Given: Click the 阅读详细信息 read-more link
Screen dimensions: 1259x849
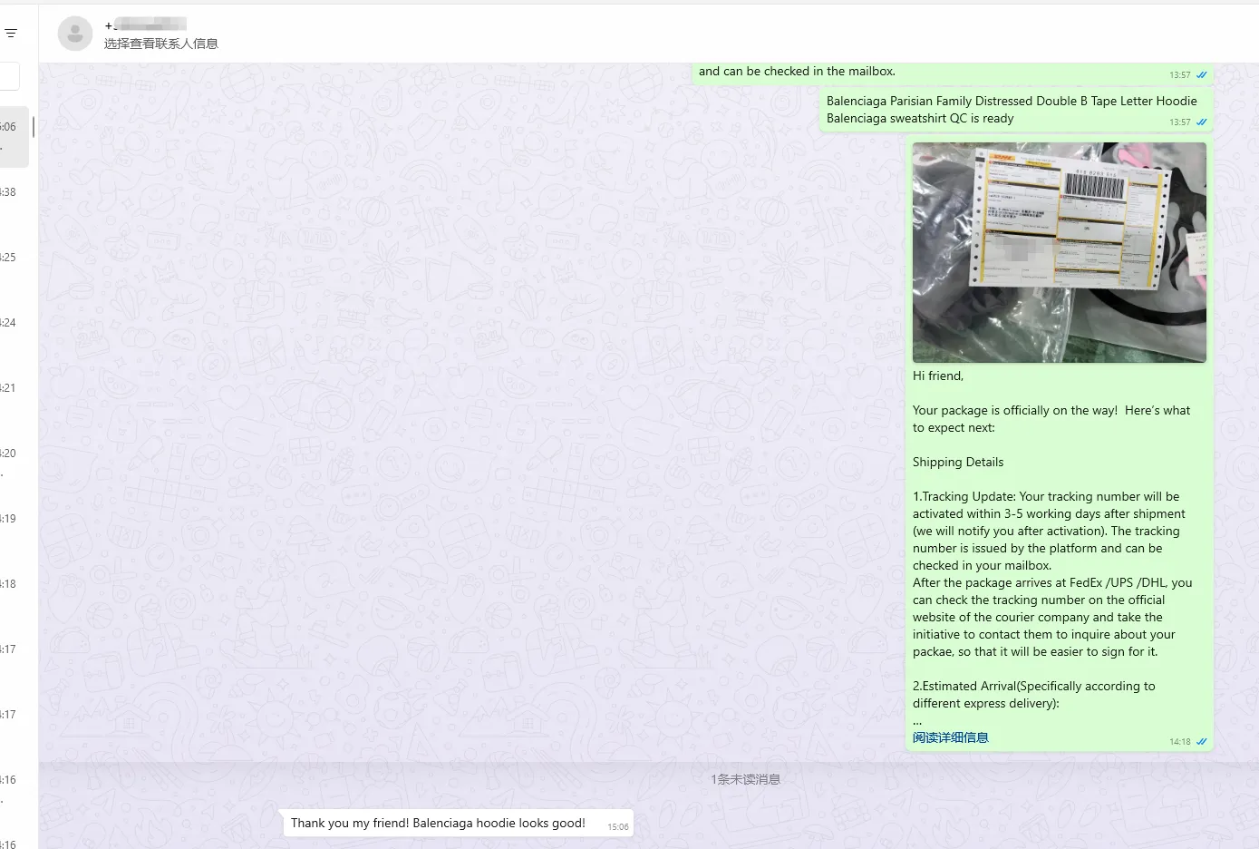Looking at the screenshot, I should [x=950, y=737].
